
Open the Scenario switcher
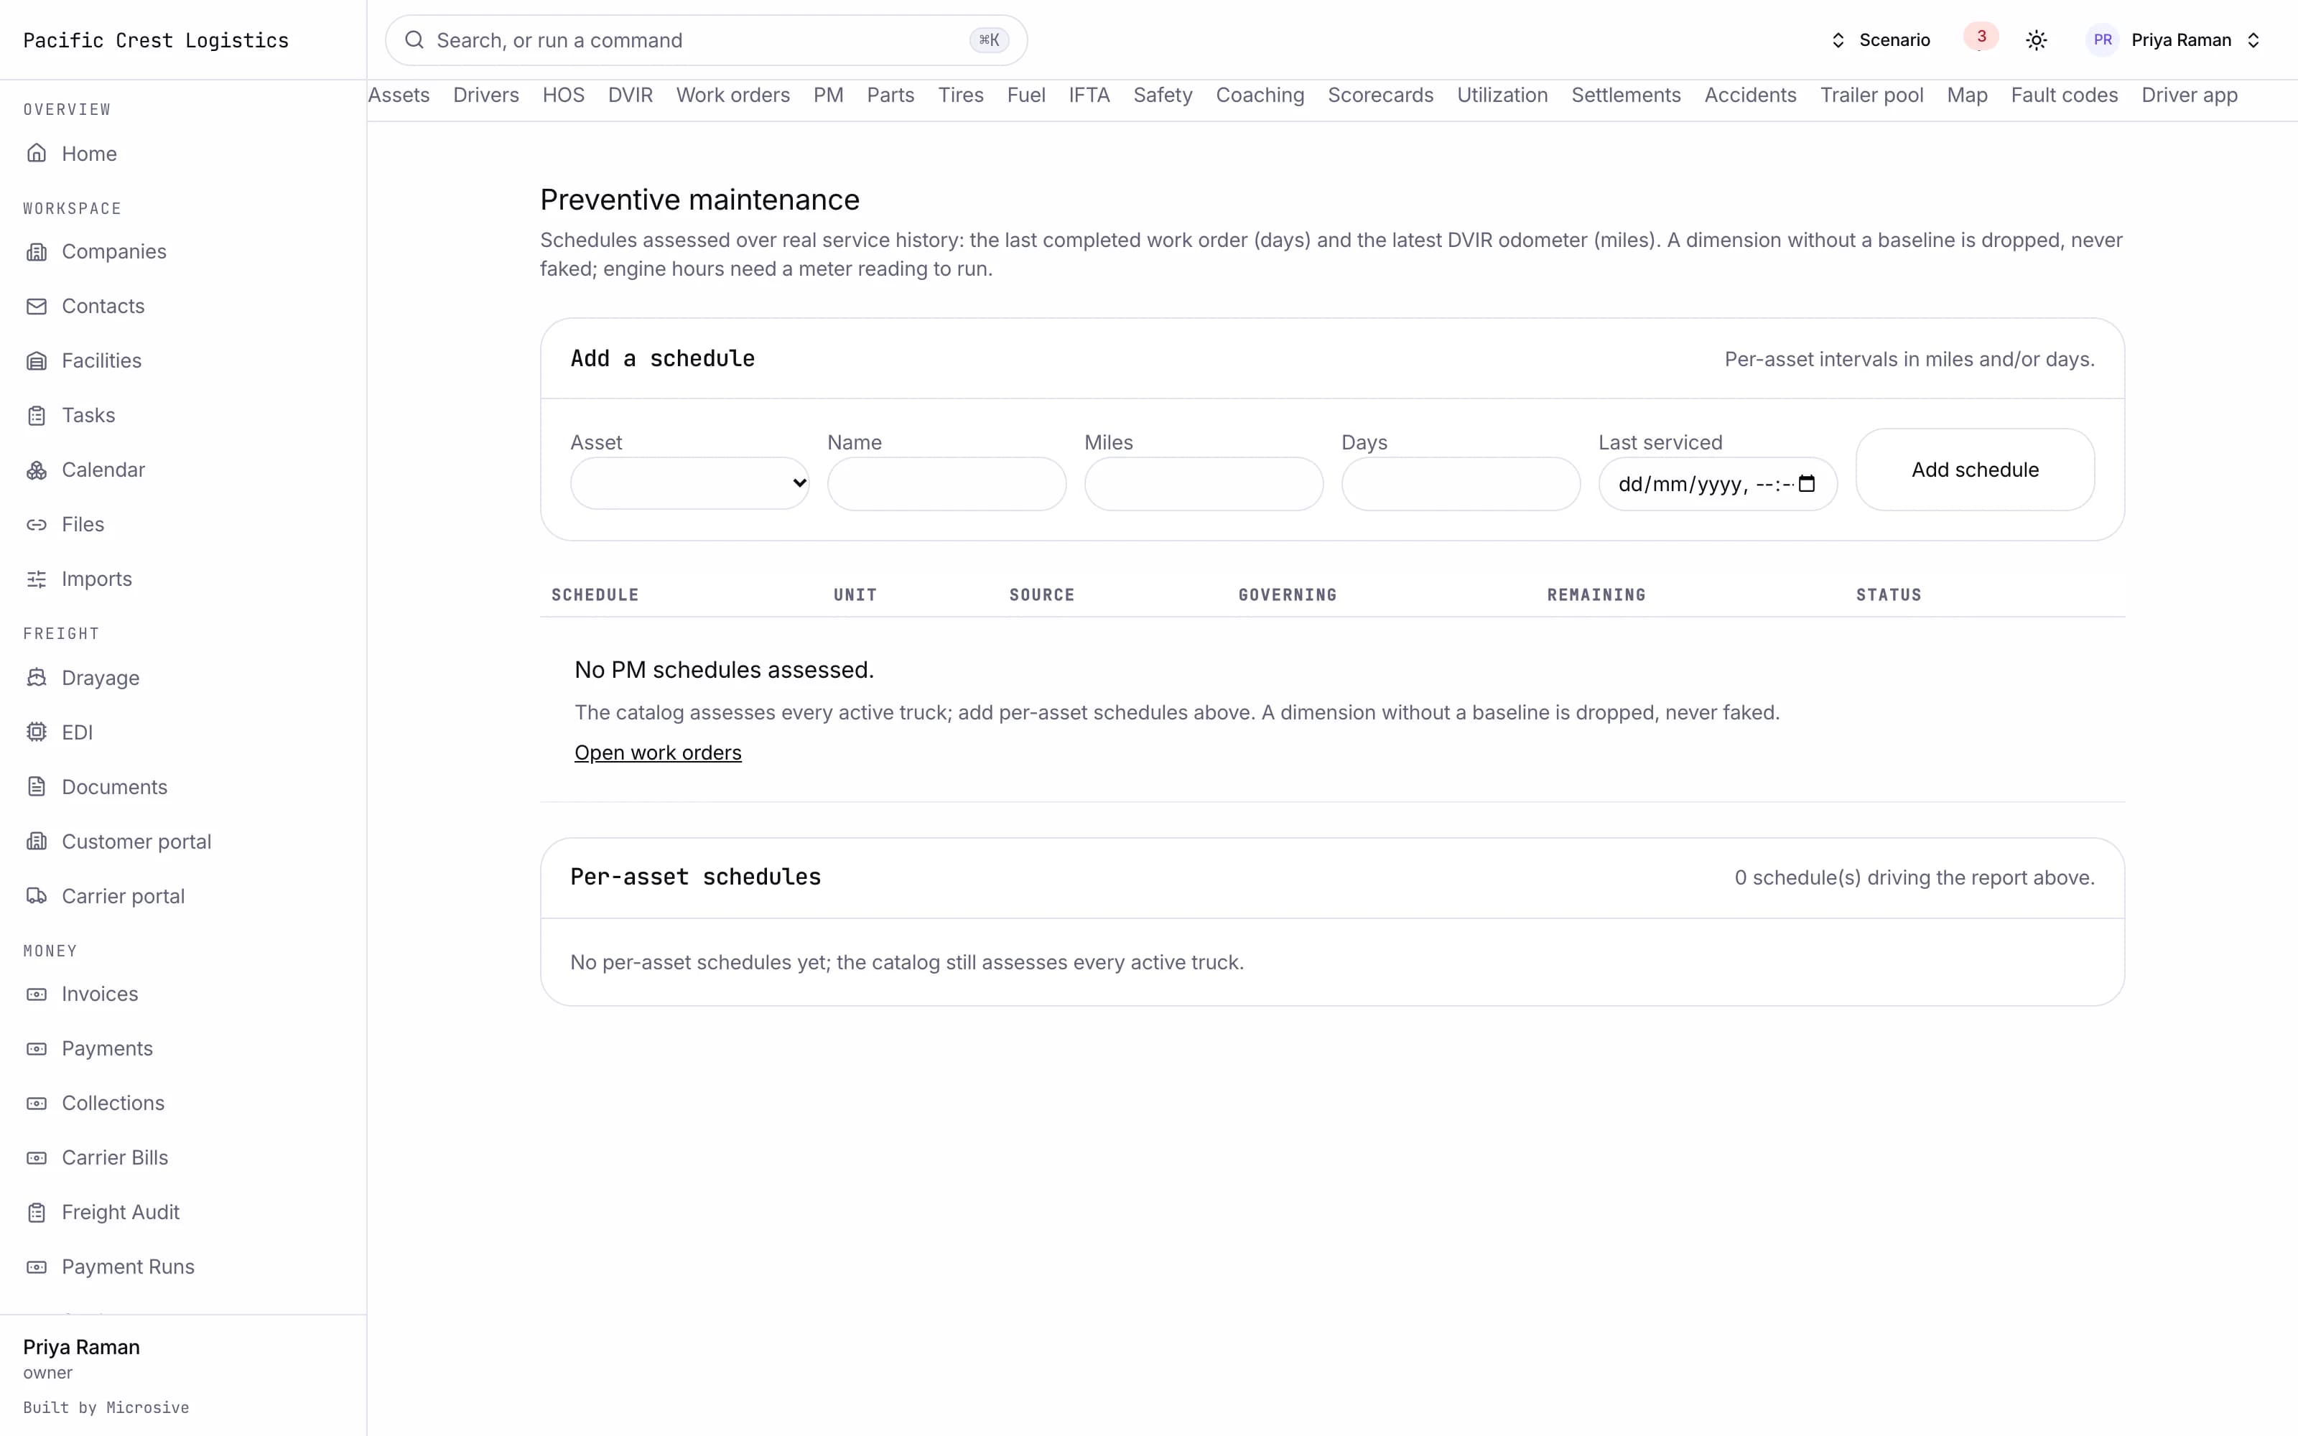pyautogui.click(x=1880, y=40)
